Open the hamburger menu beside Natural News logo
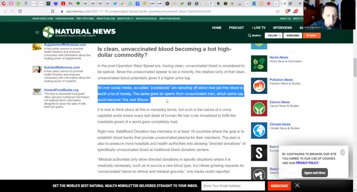357x192 pixels. [37, 32]
